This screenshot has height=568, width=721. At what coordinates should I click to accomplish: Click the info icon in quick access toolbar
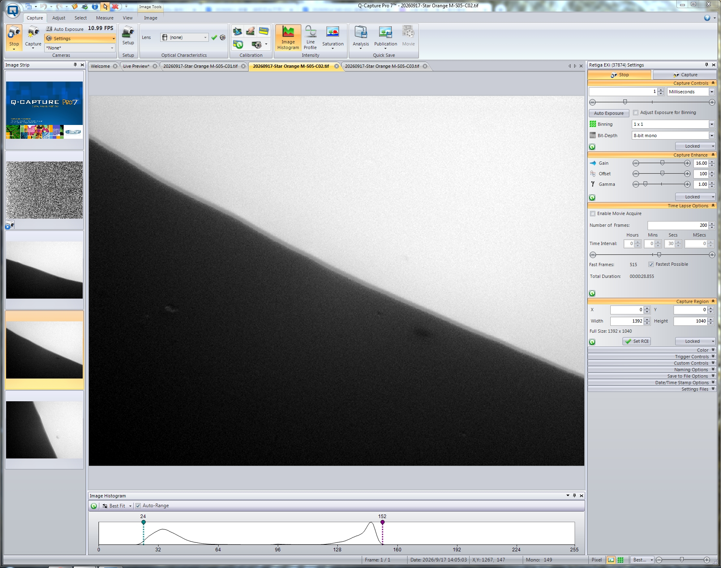point(94,6)
